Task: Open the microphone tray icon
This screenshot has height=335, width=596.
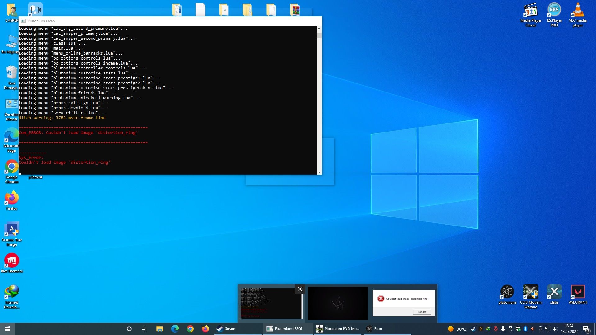Action: point(503,329)
